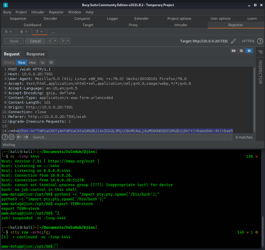Open the Intruder menu
Image resolution: width=265 pixels, height=250 pixels.
[x=38, y=12]
